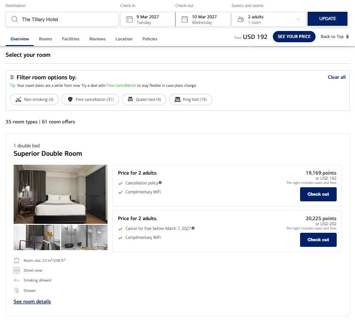The height and width of the screenshot is (321, 355).
Task: Click the filter sliders icon
Action: pyautogui.click(x=12, y=77)
